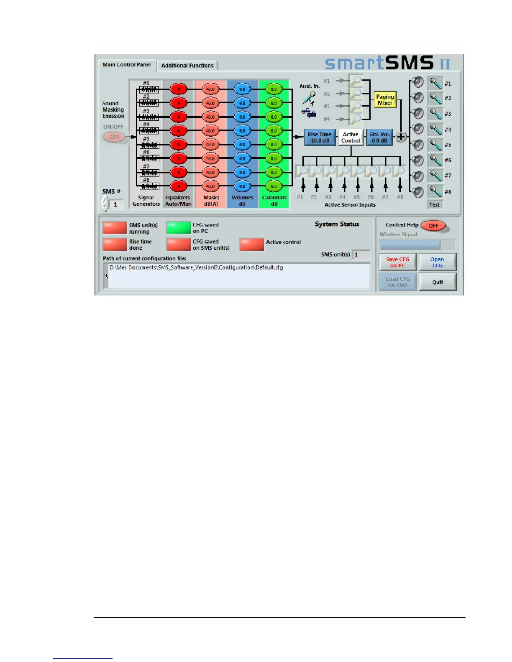The width and height of the screenshot is (512, 662).
Task: Switch to the Additional Functions tab
Action: [x=187, y=66]
